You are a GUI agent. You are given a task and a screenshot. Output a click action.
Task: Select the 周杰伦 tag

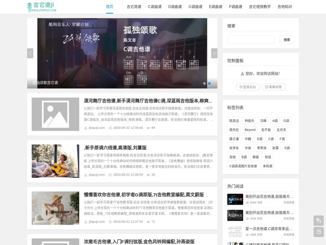point(234,130)
